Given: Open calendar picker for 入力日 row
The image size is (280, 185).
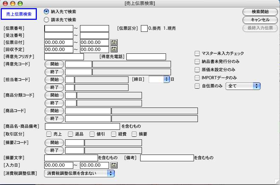Looking at the screenshot, I should tap(114, 165).
